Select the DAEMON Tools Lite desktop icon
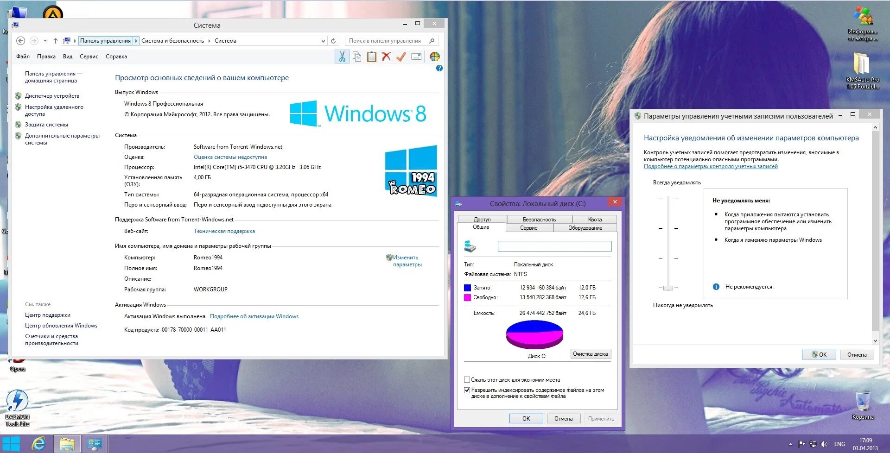 [17, 408]
